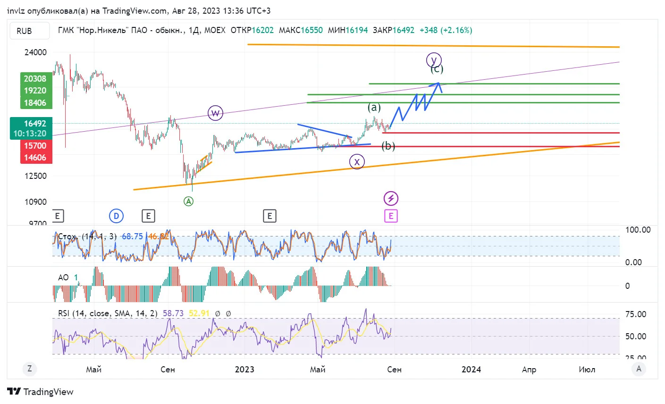Screen dimensions: 665x404
Task: Click the Стох indicator legend
Action: 86,236
